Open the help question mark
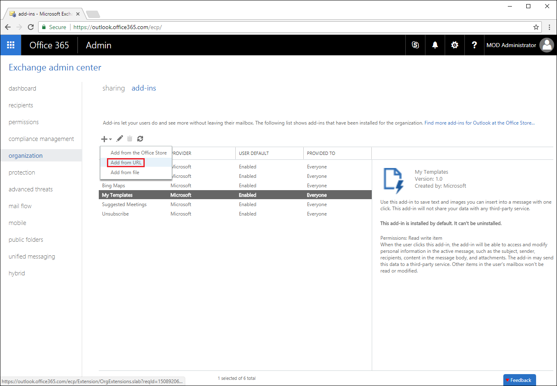557x386 pixels. point(474,45)
